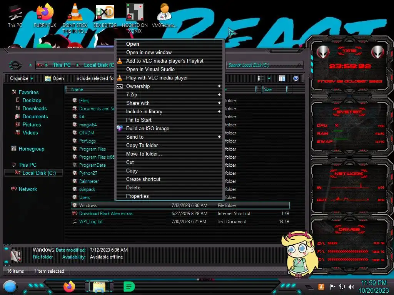Click the volume speaker tray icon
Viewport: 394px width, 295px height.
pos(351,287)
